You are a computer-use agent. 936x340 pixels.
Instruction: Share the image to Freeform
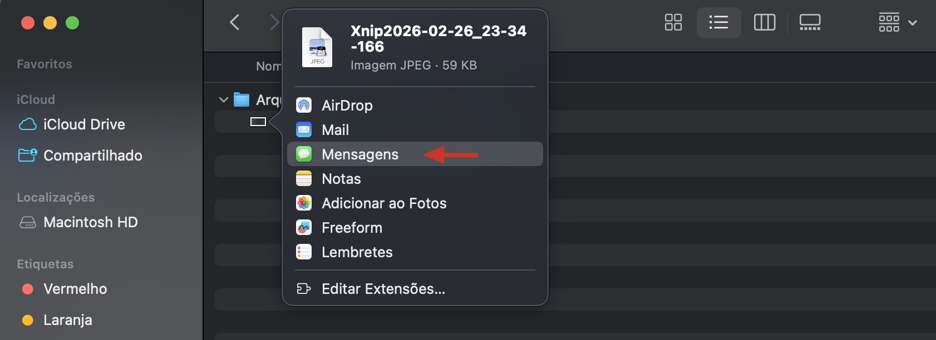352,227
